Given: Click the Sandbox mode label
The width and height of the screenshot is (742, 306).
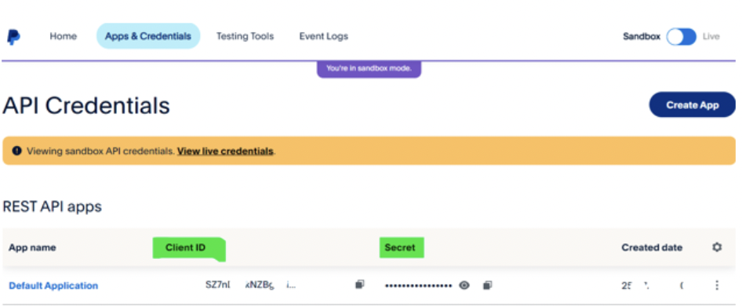Looking at the screenshot, I should [x=642, y=36].
